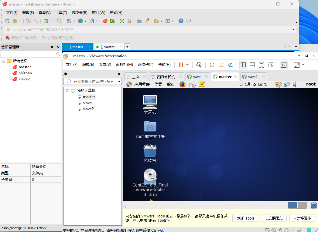Screen dimensions: 318x232
Task: Open session folder icon in Xshell toolbar
Action: [x=15, y=21]
